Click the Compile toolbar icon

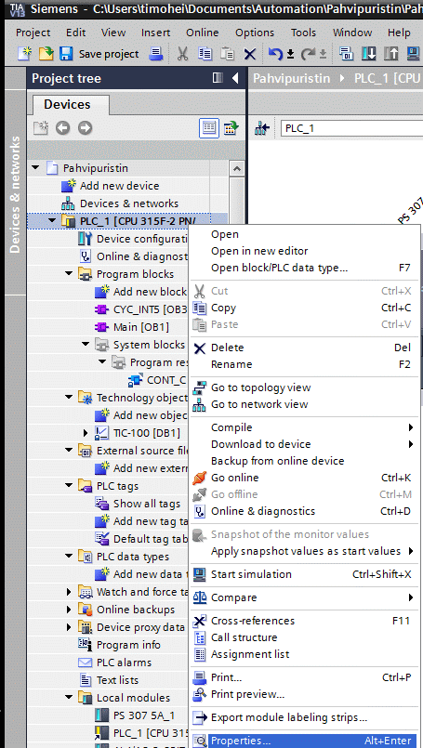click(346, 54)
